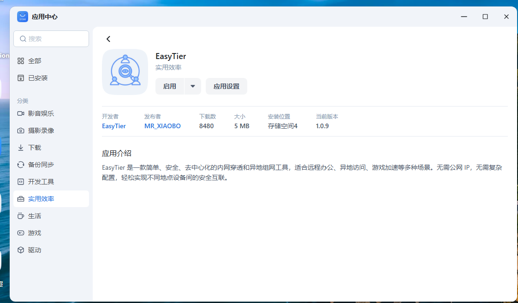Open 应用设置 for EasyTier

(x=226, y=86)
